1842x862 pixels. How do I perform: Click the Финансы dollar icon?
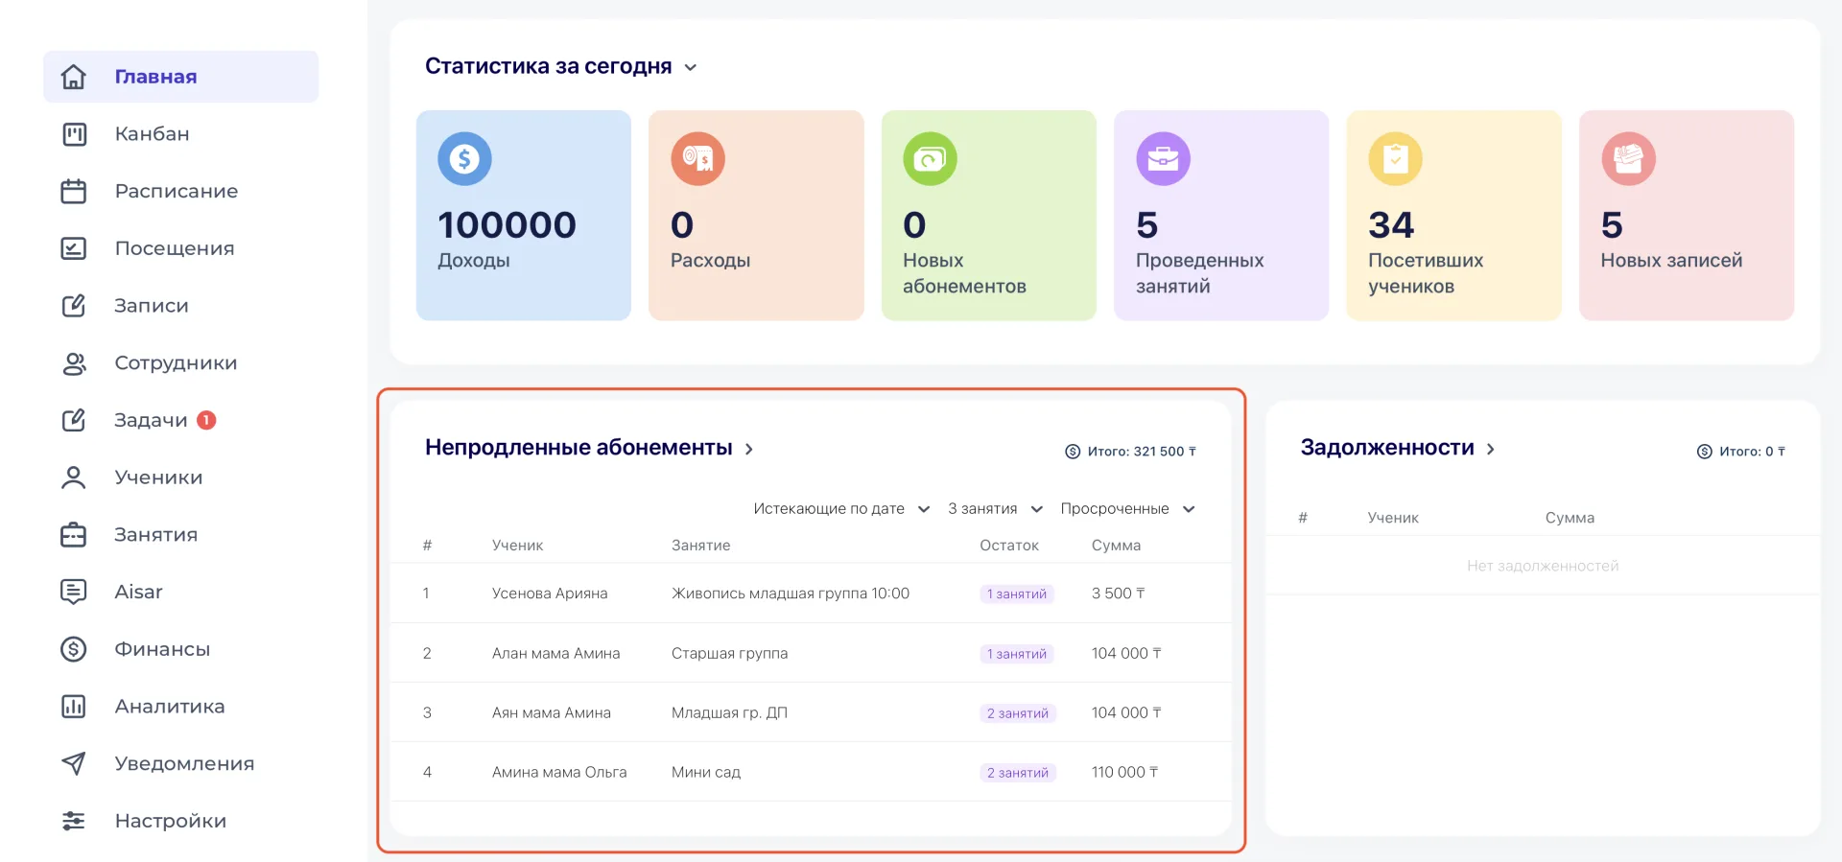[x=74, y=649]
